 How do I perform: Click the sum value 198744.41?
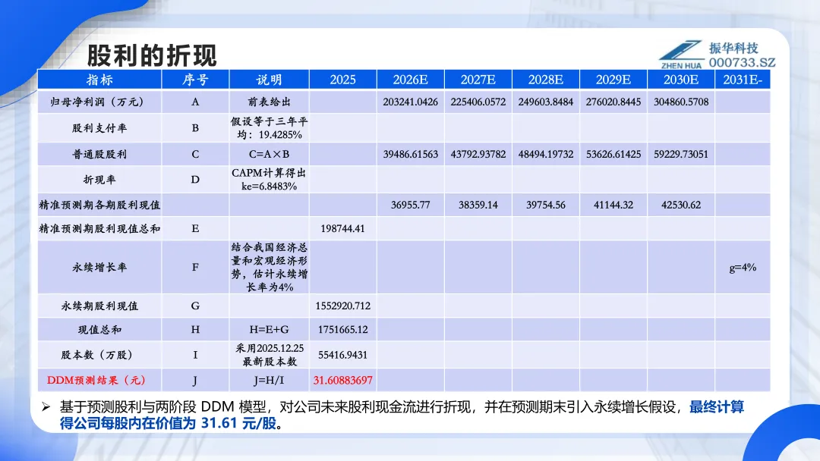click(x=342, y=228)
